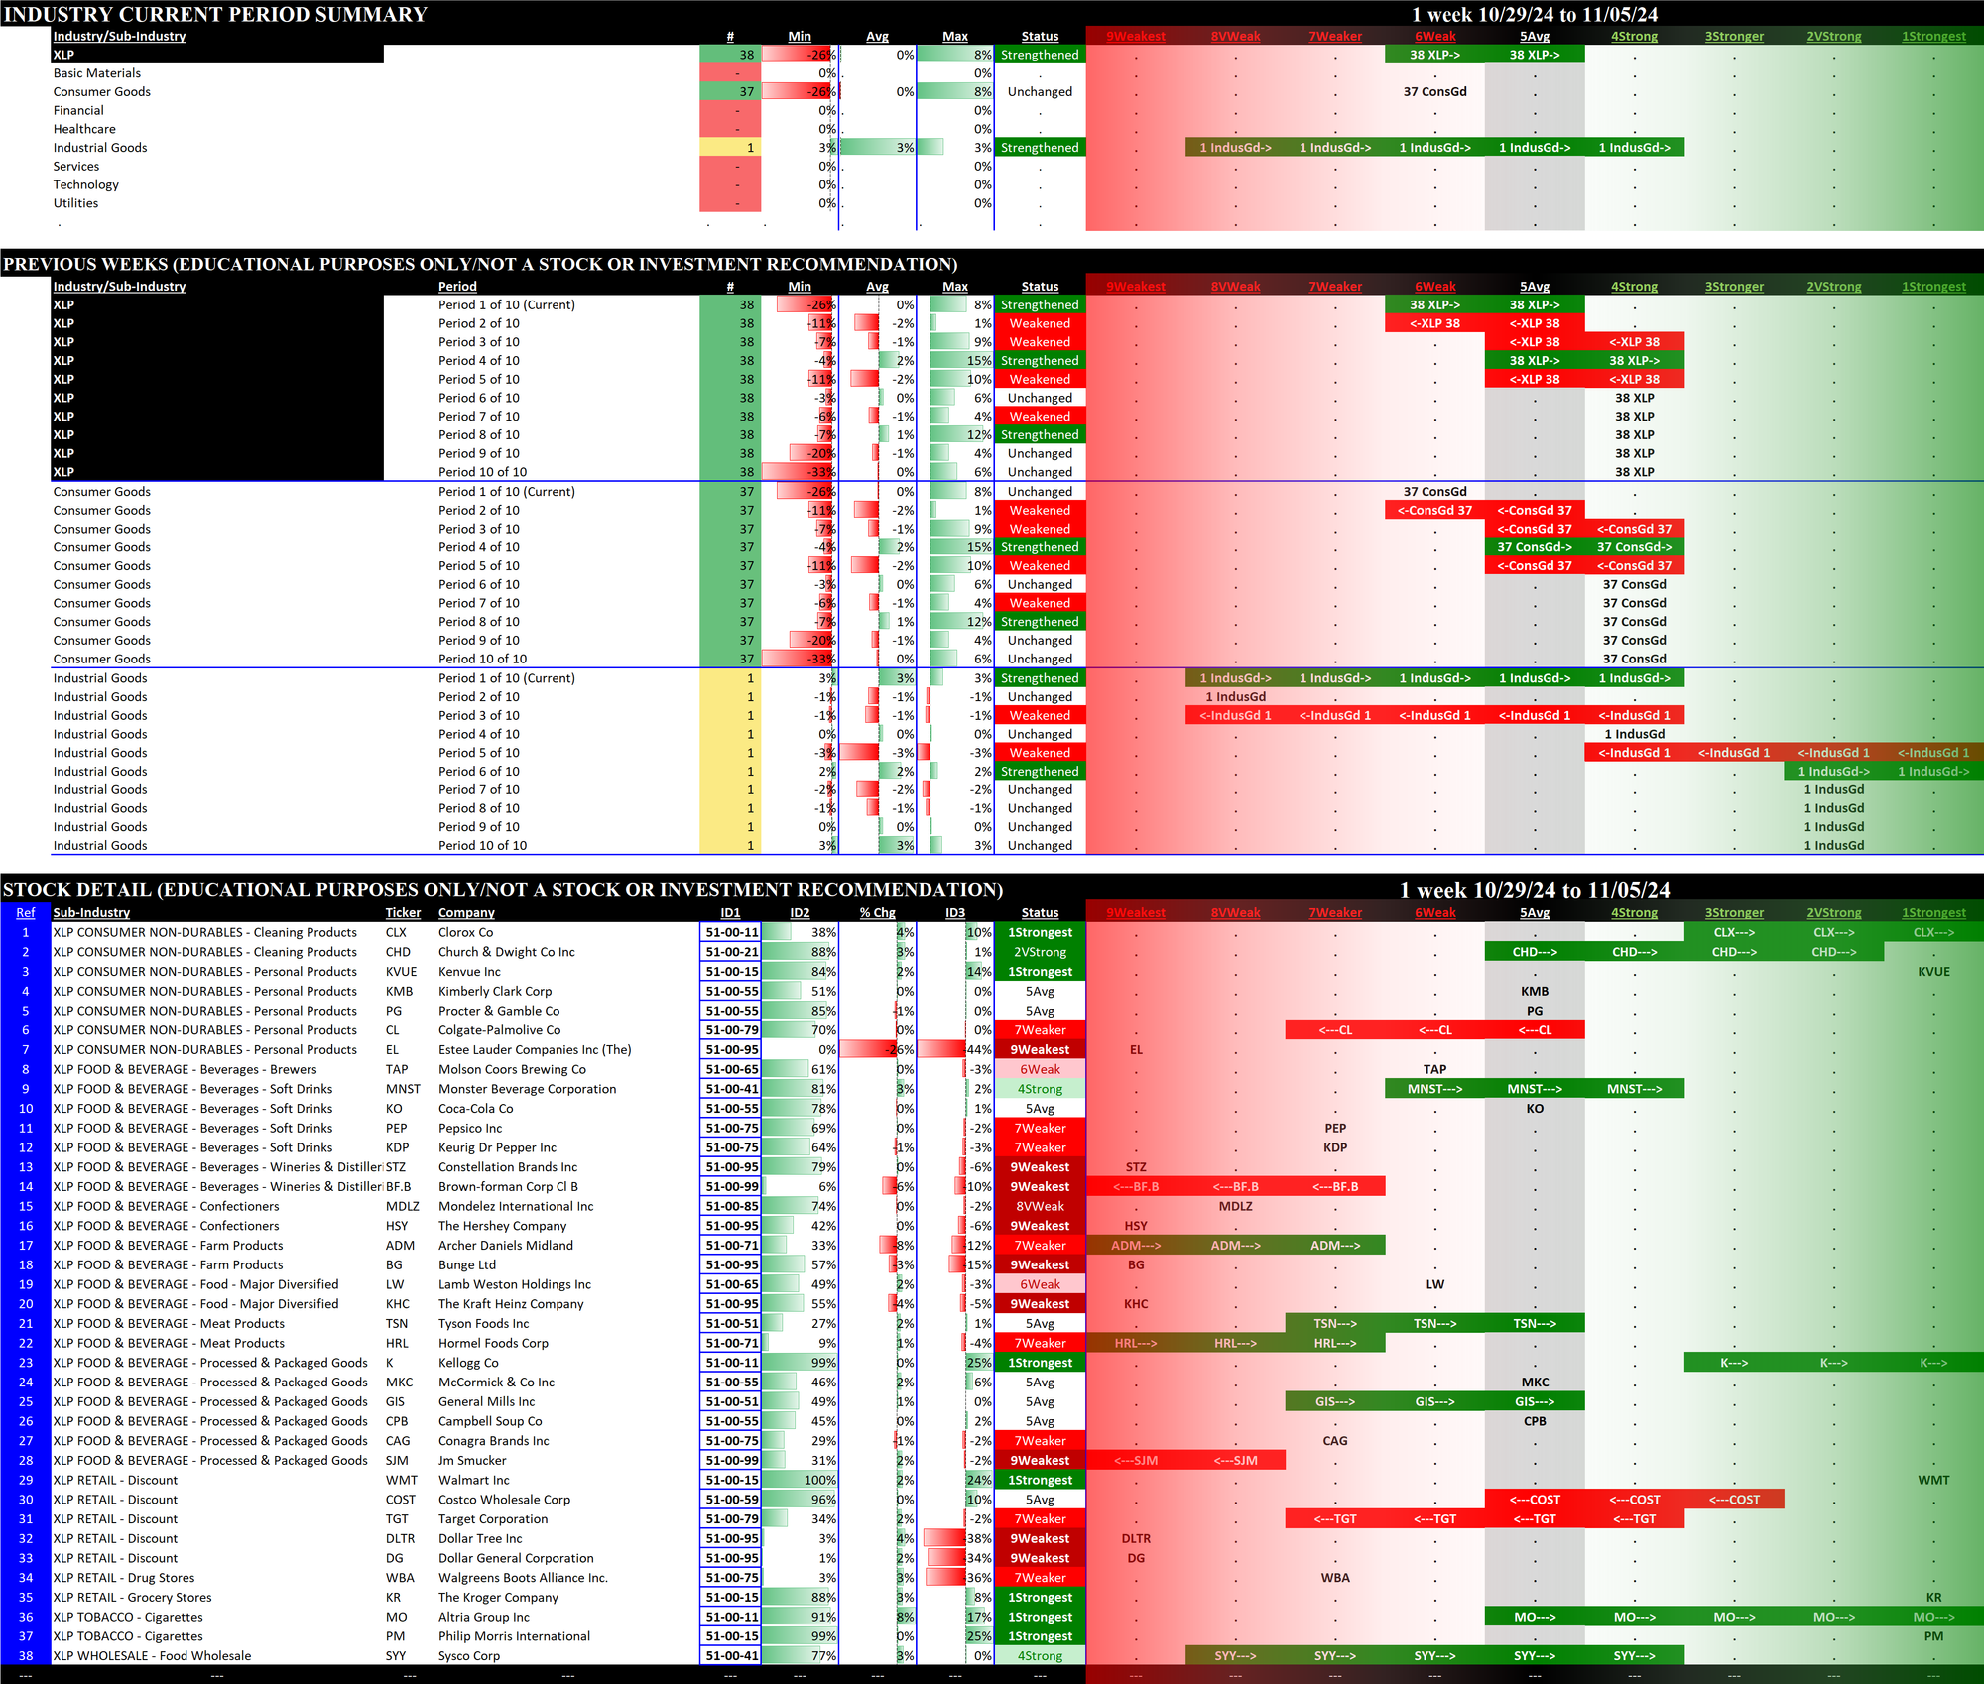
Task: Click the 9Weakest status for Estee Lauder
Action: point(1040,1049)
